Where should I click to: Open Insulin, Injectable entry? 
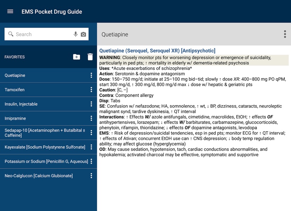click(x=49, y=104)
